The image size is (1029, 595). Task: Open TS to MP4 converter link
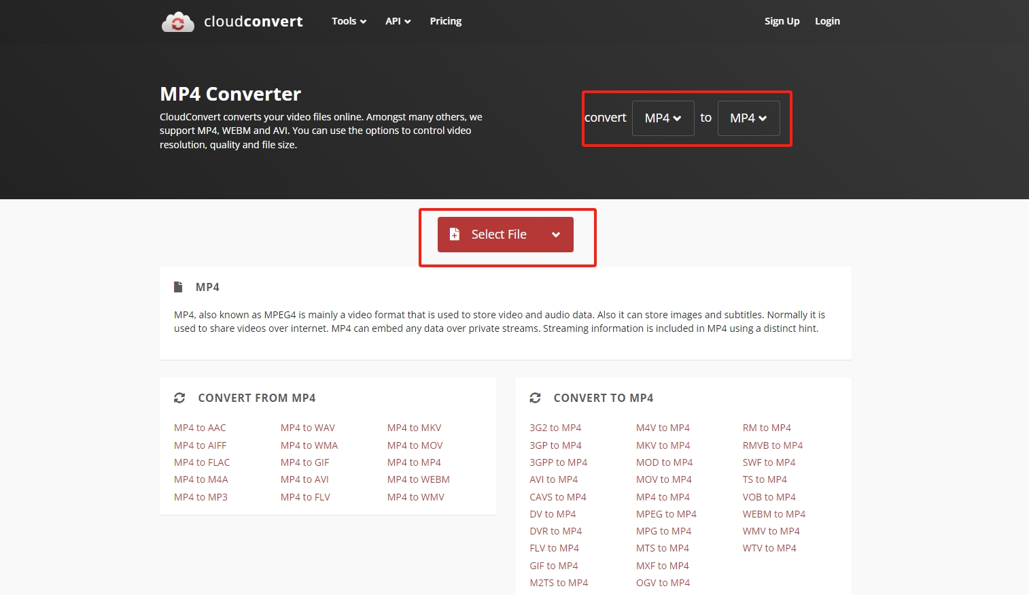click(x=765, y=479)
